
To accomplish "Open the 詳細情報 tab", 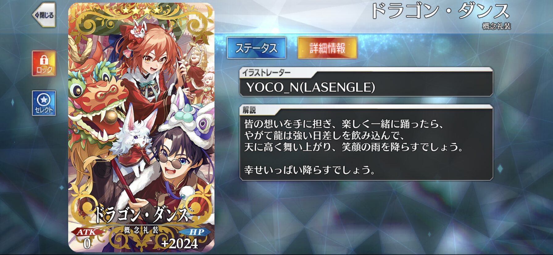I will point(327,48).
